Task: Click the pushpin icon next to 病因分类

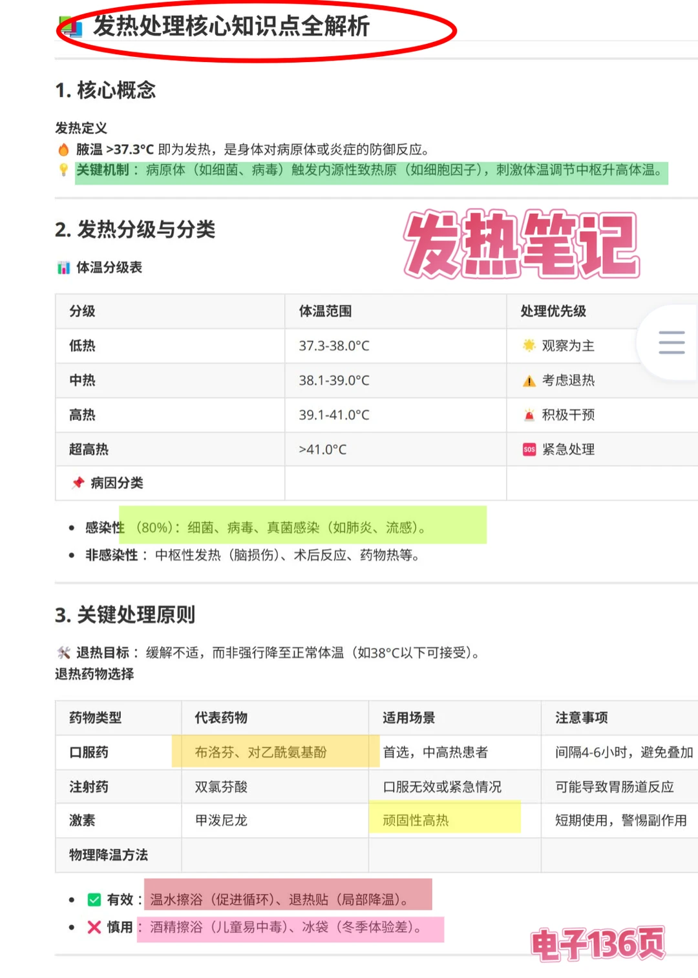Action: pyautogui.click(x=77, y=483)
